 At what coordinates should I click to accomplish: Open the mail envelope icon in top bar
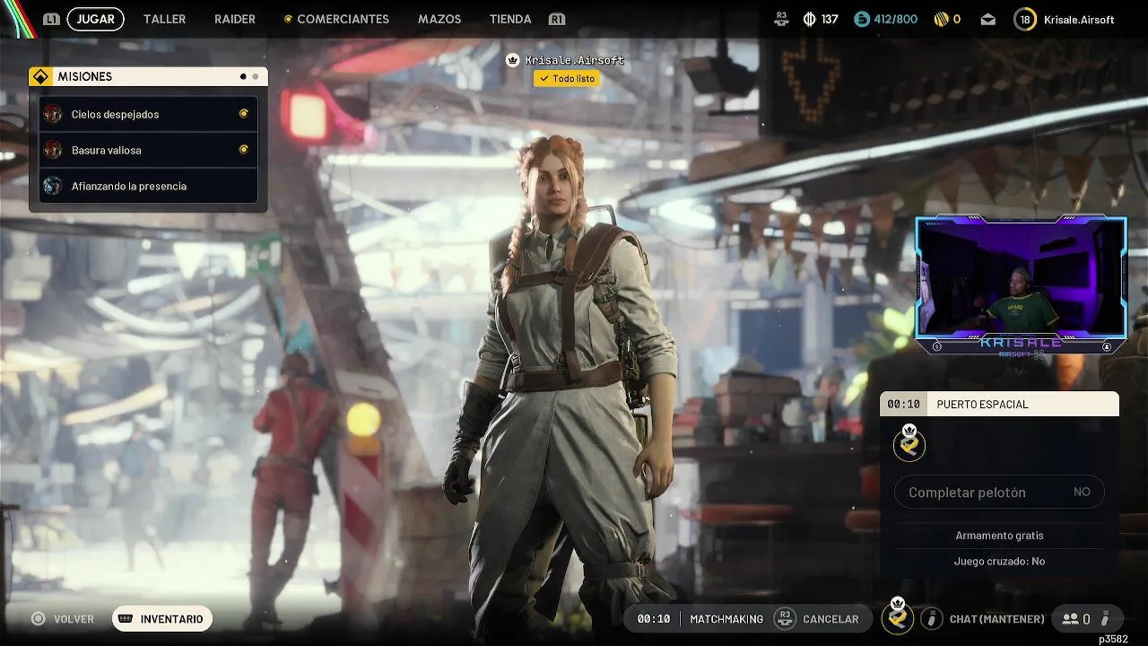click(987, 19)
